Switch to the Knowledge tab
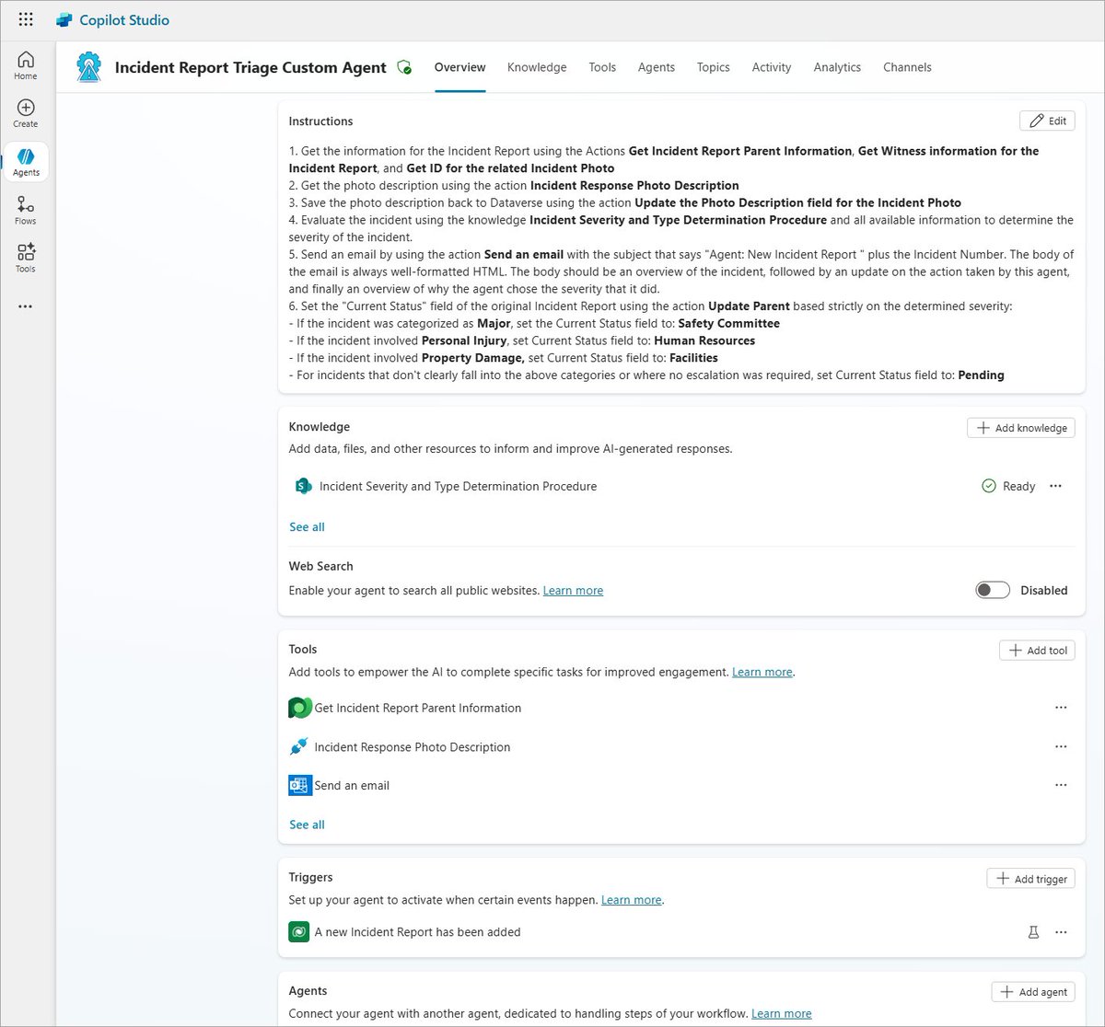Screen dimensions: 1105x1027 pos(537,67)
